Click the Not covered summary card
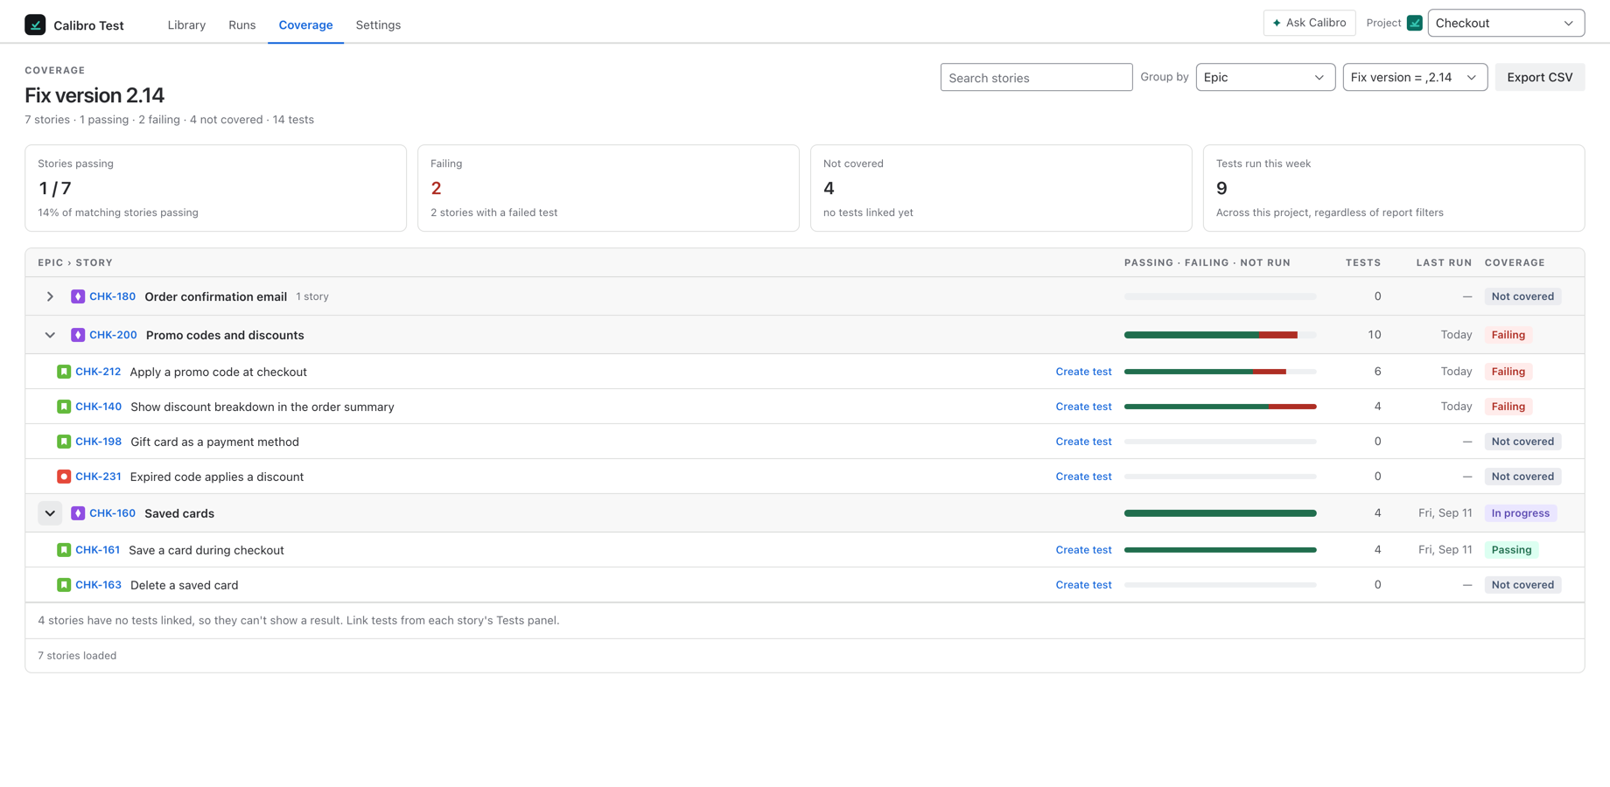The height and width of the screenshot is (787, 1610). 1001,188
